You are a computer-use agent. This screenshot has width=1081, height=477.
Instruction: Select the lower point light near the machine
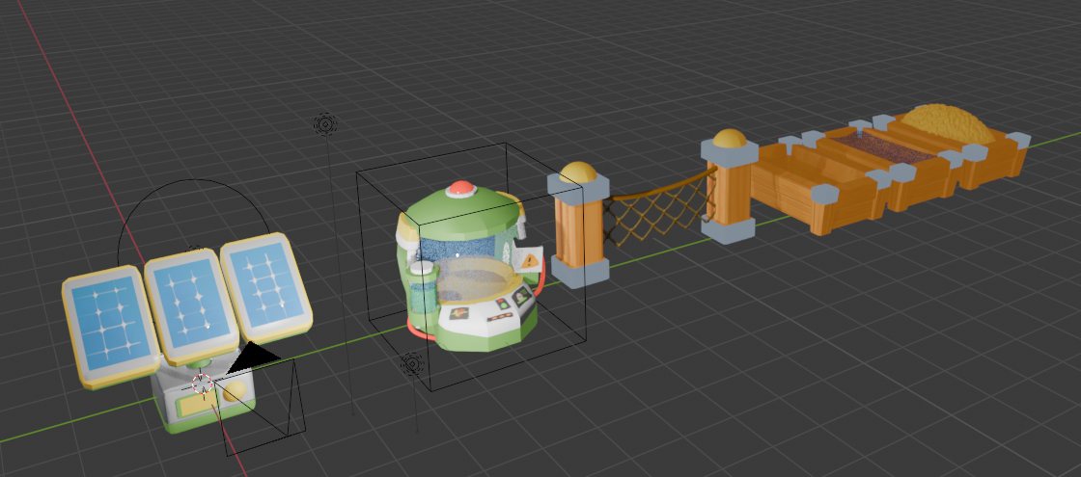tap(412, 363)
